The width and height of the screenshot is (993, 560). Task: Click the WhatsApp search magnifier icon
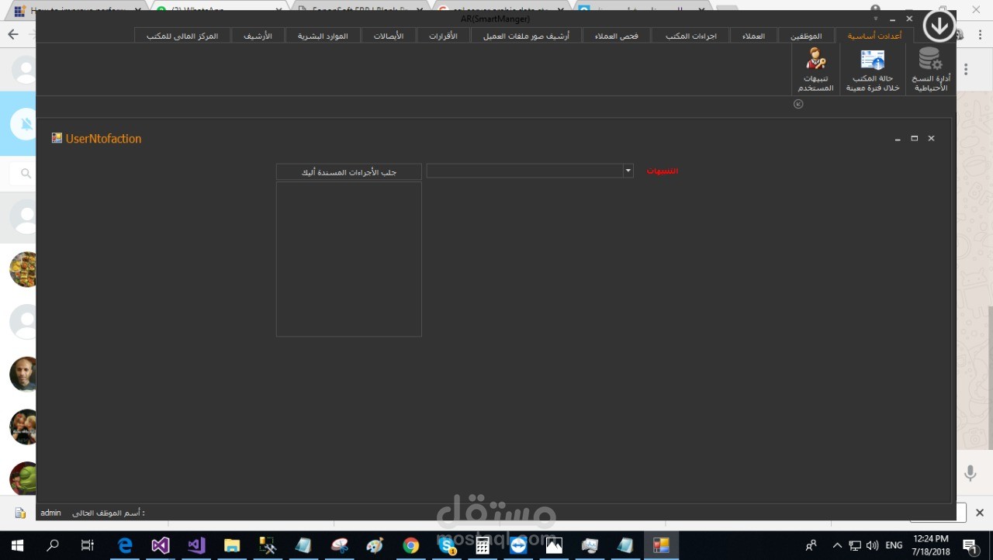coord(26,173)
